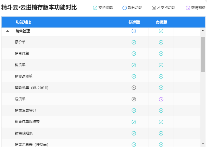Click 销售管理 高级版 check icon
This screenshot has height=150, width=207.
click(x=161, y=31)
